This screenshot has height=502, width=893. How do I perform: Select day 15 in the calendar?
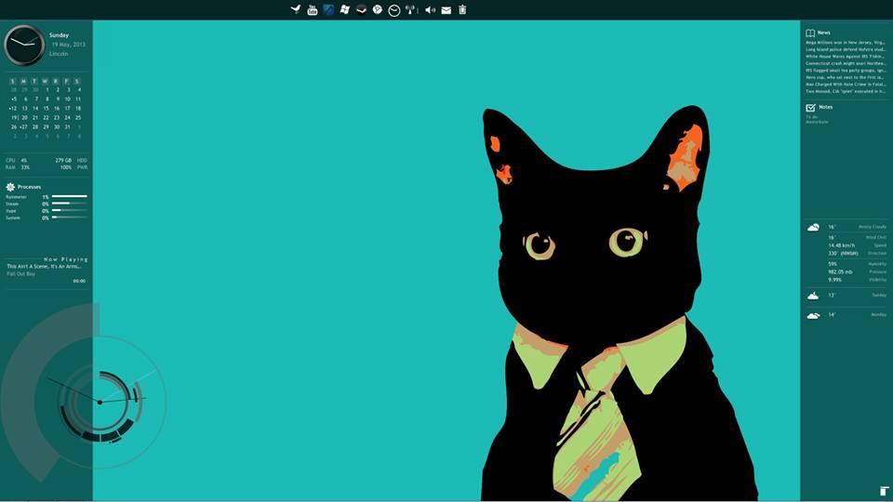click(x=46, y=108)
